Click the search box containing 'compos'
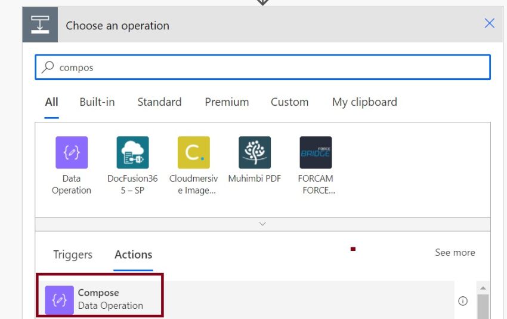The image size is (507, 319). 262,67
